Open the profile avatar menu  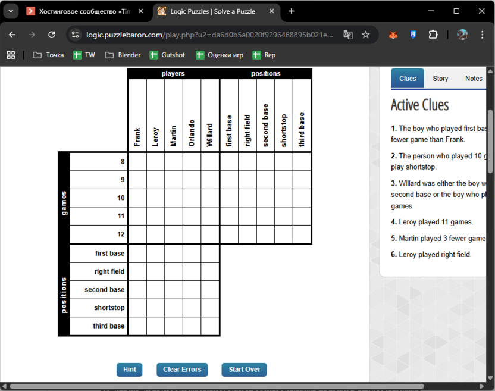pos(462,35)
